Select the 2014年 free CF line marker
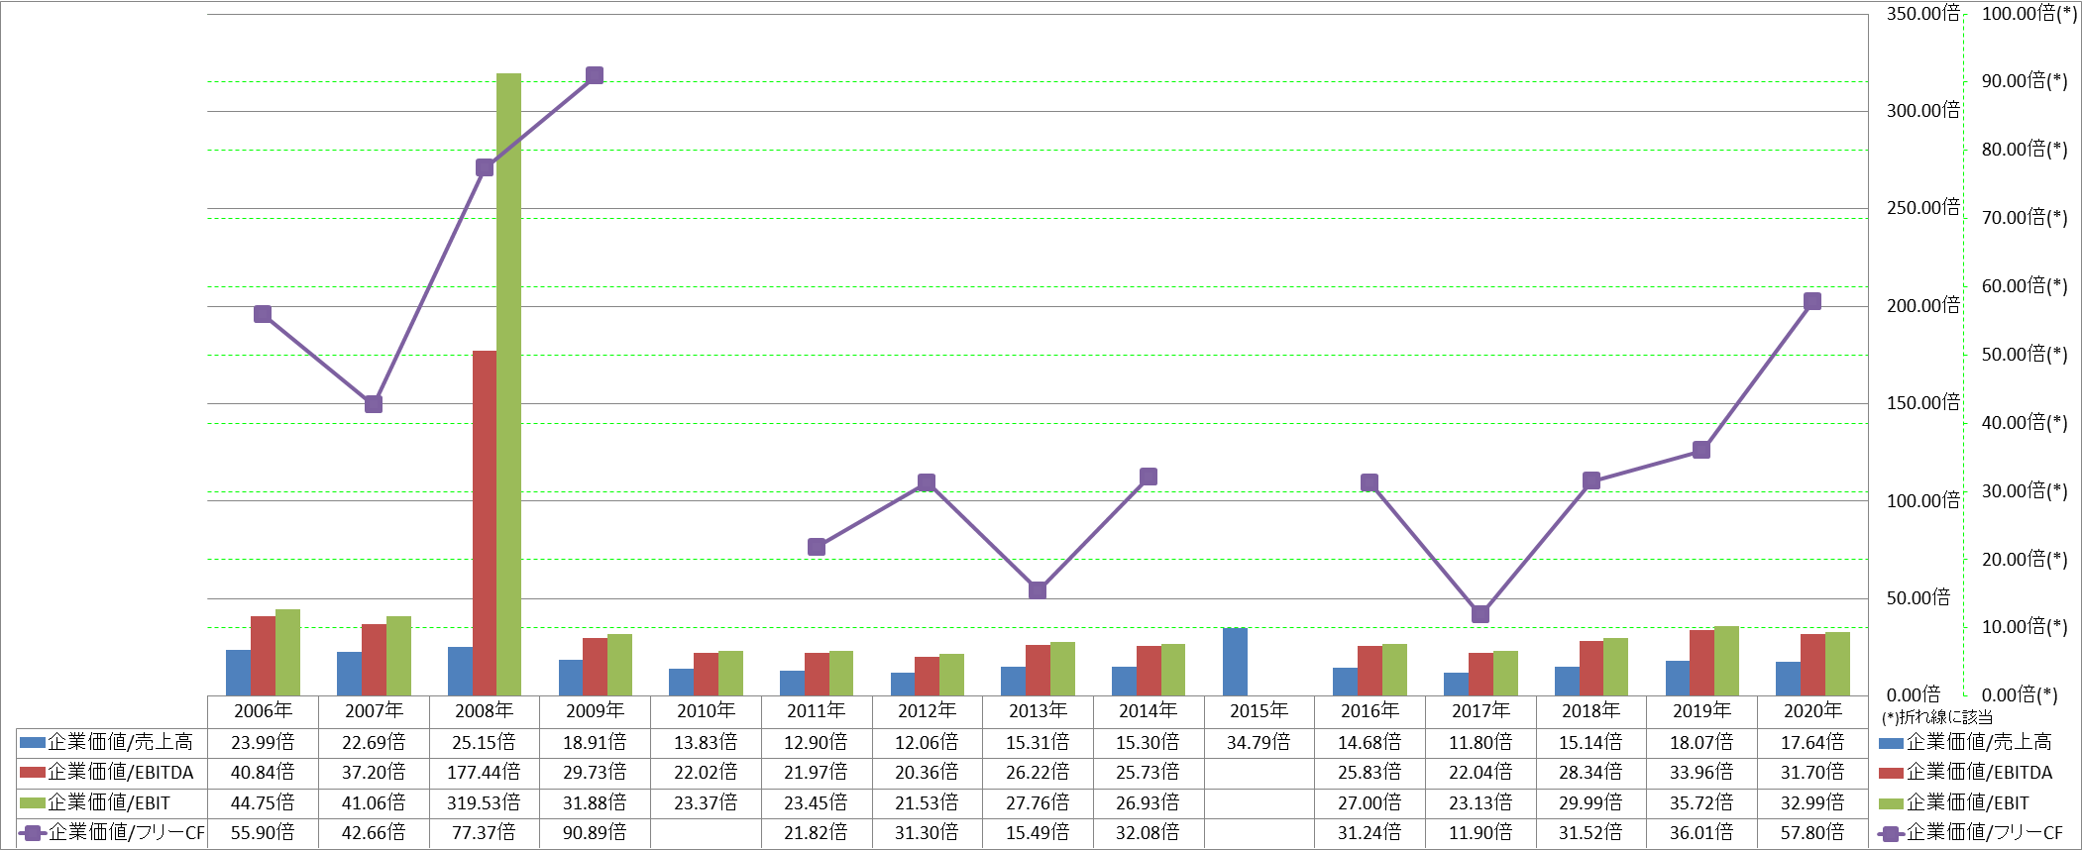The height and width of the screenshot is (850, 2082). click(x=1149, y=477)
